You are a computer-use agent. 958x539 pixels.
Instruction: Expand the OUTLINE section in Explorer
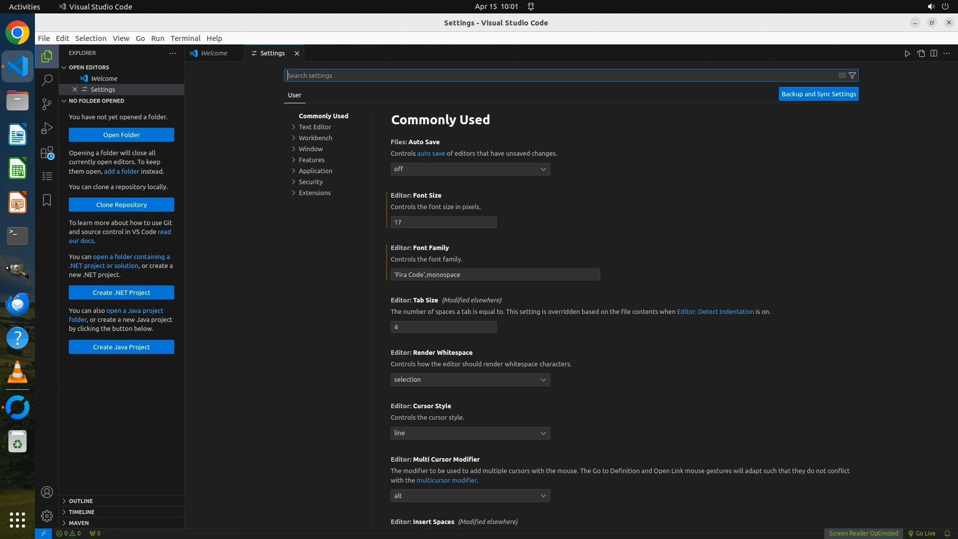[x=81, y=501]
